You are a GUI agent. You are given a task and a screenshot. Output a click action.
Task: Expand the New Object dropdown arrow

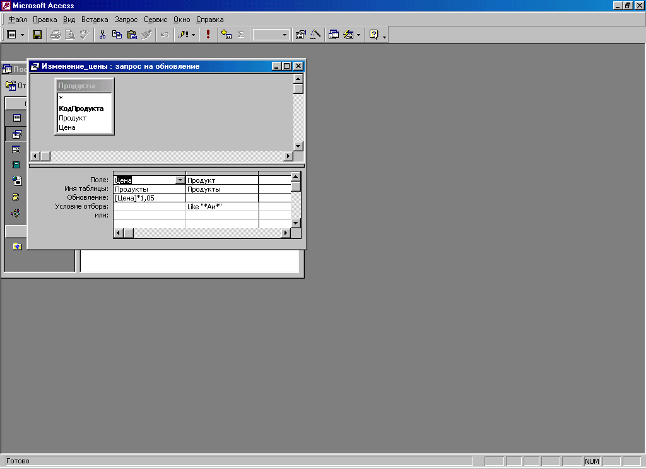coord(358,35)
